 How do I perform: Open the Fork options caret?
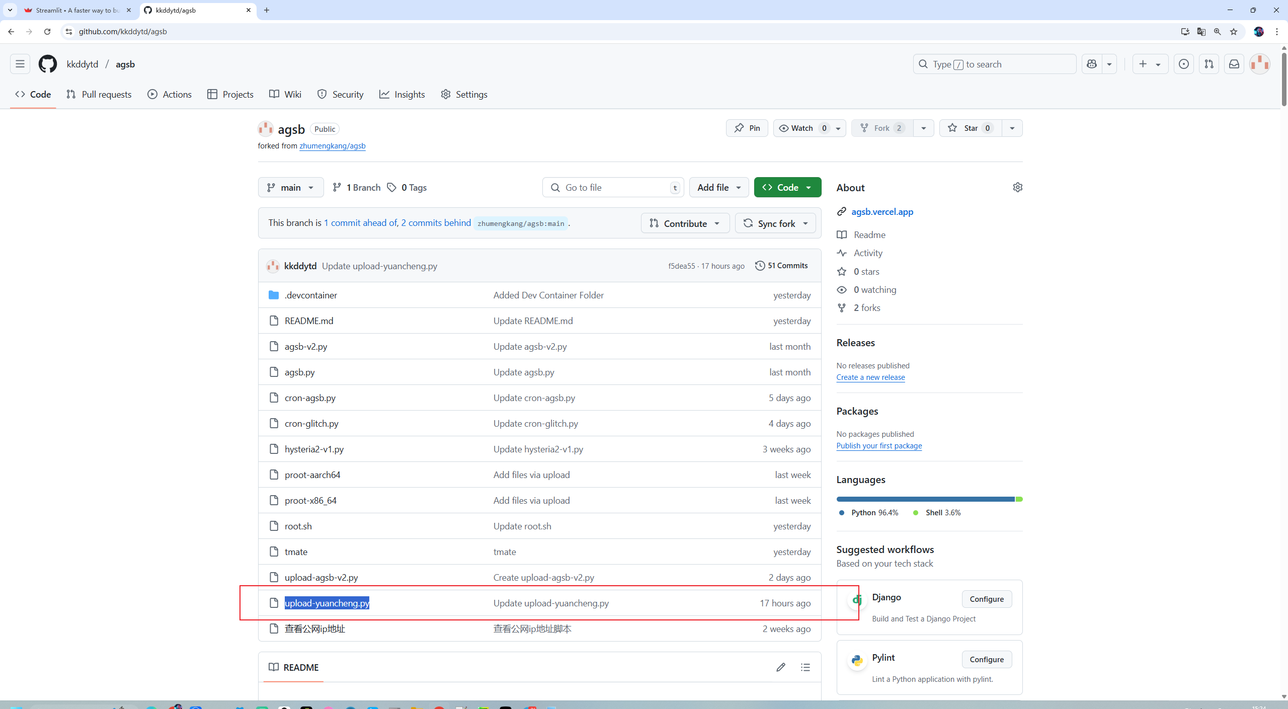tap(924, 128)
